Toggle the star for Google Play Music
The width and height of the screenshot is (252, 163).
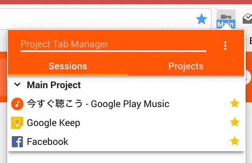click(235, 104)
